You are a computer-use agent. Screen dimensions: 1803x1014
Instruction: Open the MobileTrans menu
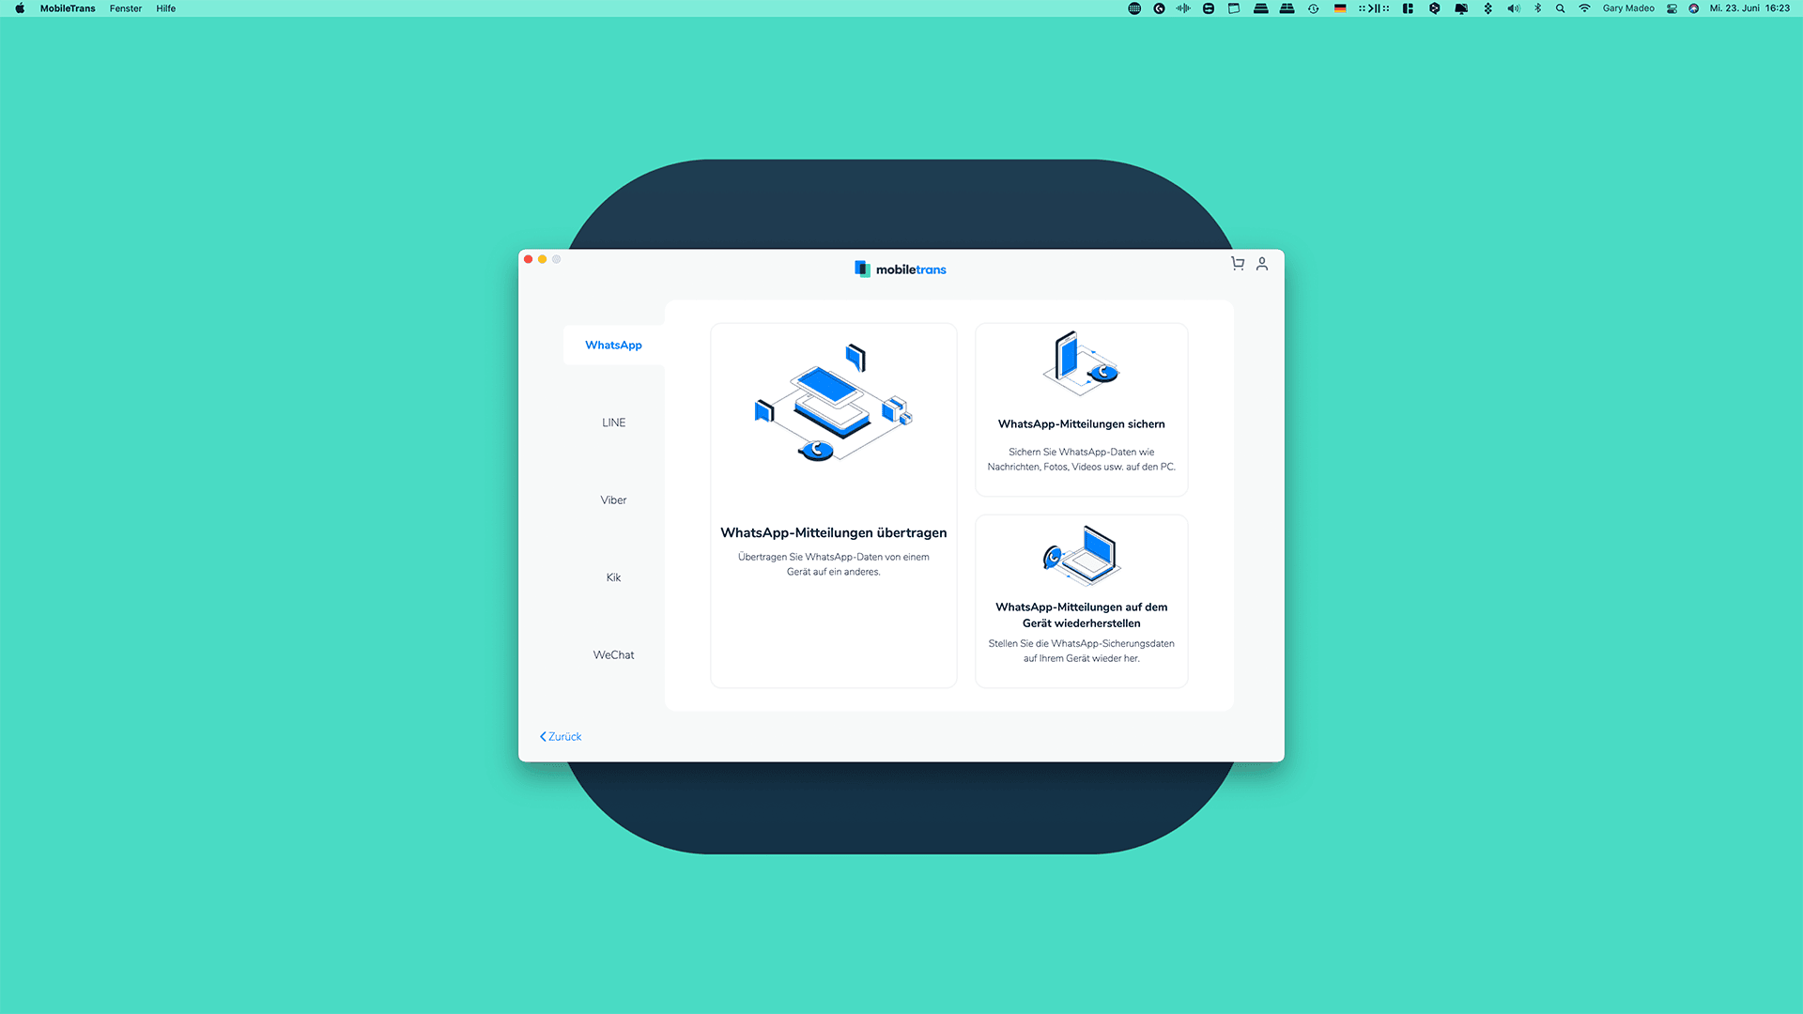pos(68,8)
